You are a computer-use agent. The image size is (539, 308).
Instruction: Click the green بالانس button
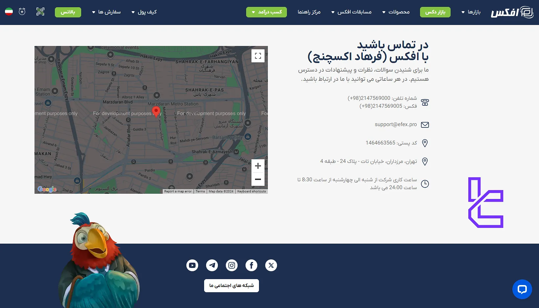point(68,12)
